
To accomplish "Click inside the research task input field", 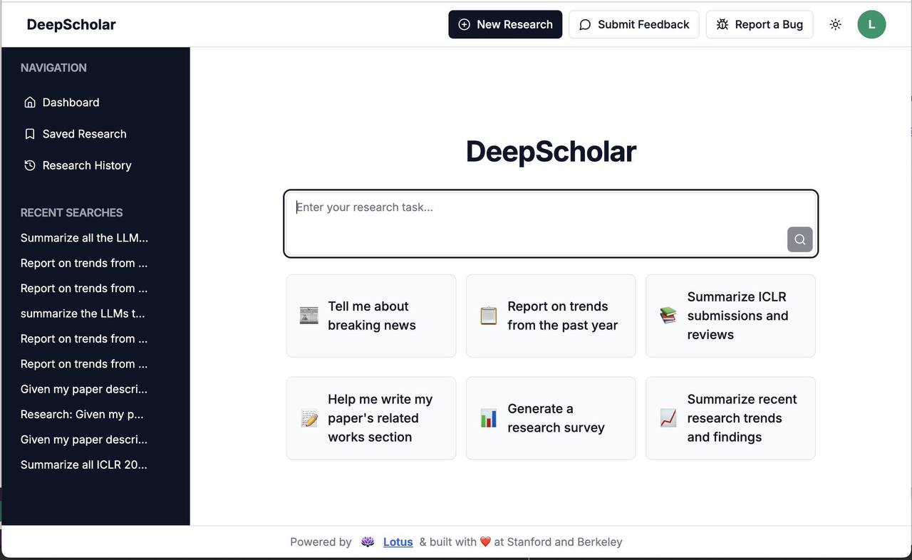I will pos(499,207).
